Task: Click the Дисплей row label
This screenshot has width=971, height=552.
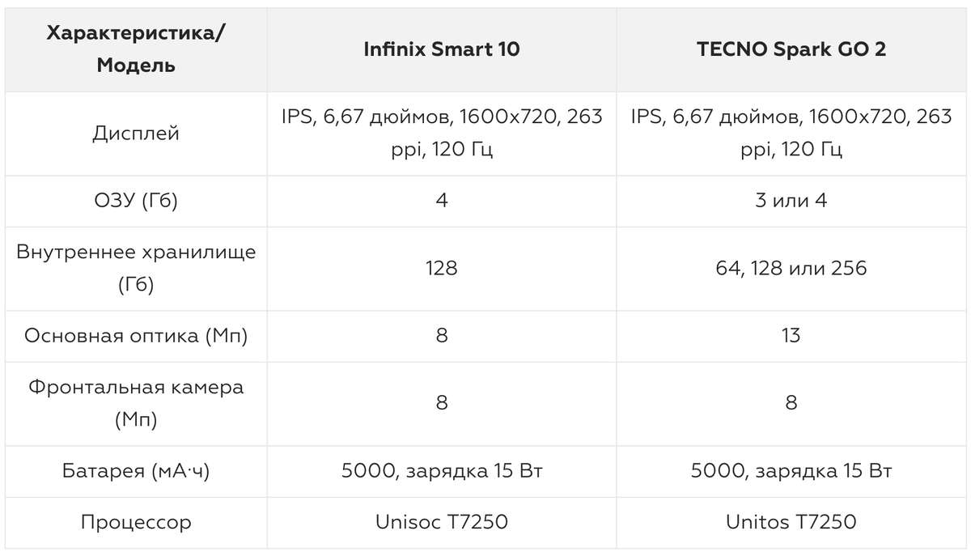Action: [136, 134]
